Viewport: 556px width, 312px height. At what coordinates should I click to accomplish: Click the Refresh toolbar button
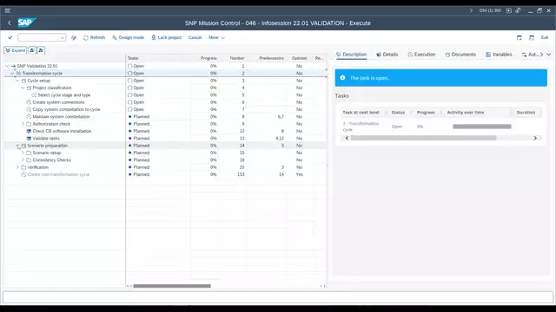(x=94, y=37)
